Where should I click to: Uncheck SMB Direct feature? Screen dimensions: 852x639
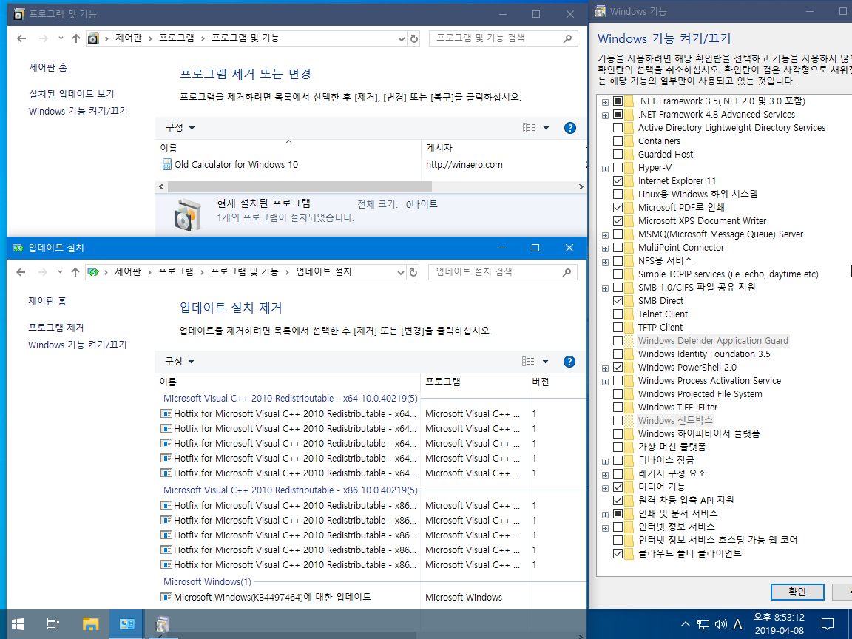[x=618, y=300]
